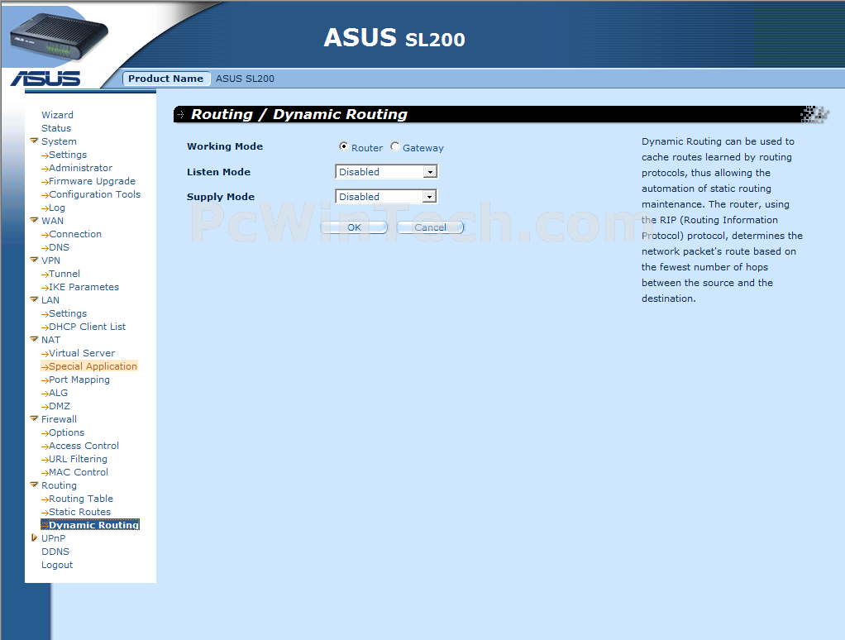The image size is (845, 640).
Task: Collapse the Routing section arrow
Action: click(x=34, y=485)
